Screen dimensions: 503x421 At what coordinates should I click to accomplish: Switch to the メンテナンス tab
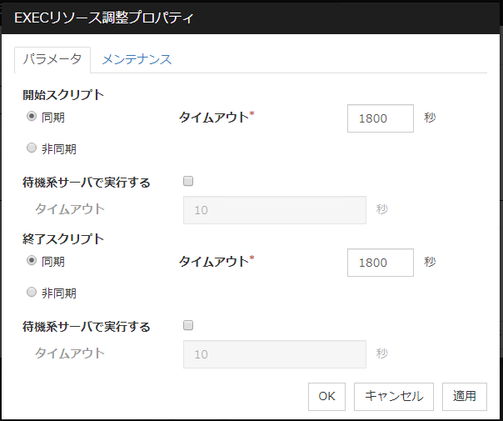click(137, 59)
